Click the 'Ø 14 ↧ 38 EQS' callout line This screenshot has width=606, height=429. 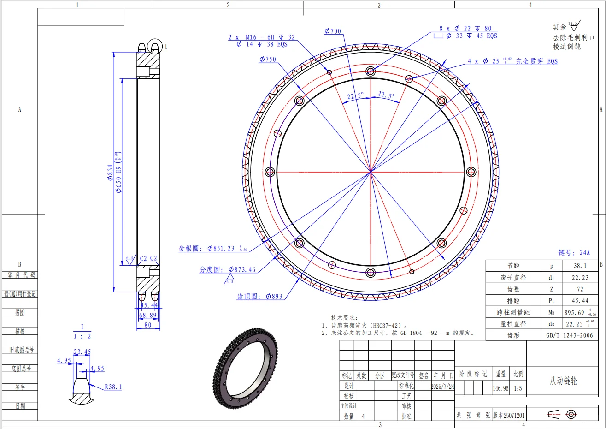tap(262, 44)
